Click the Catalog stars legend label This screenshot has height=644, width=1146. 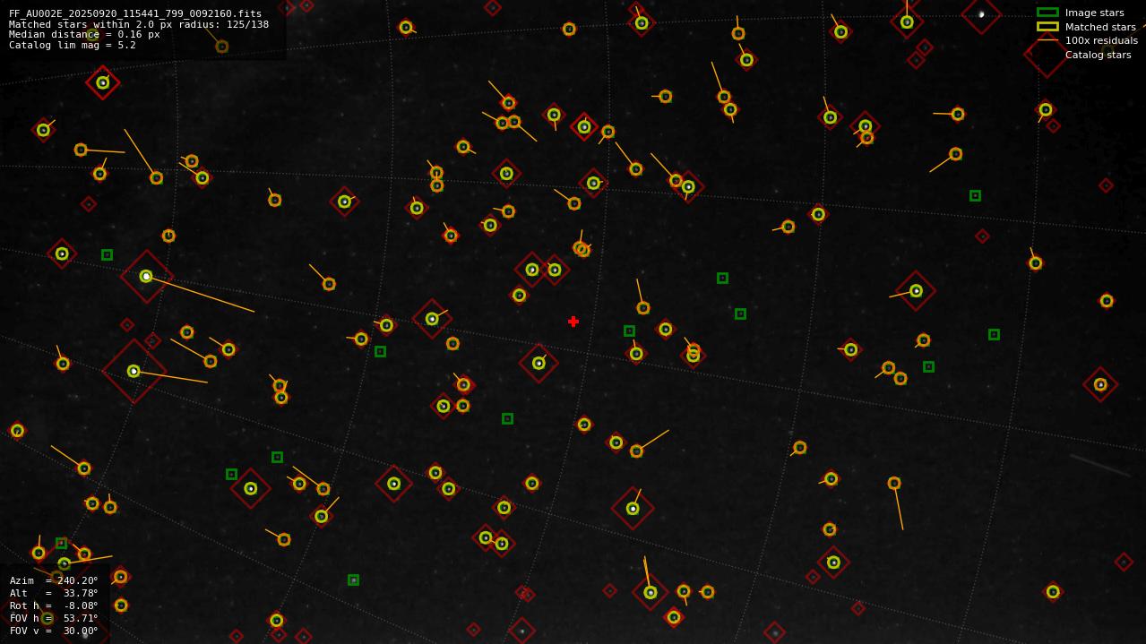pos(1098,55)
